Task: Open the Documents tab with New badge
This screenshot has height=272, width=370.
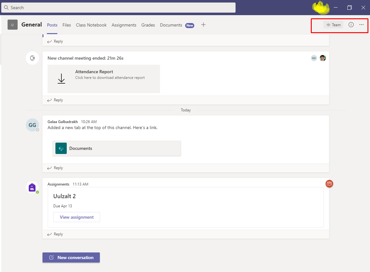Action: [171, 25]
